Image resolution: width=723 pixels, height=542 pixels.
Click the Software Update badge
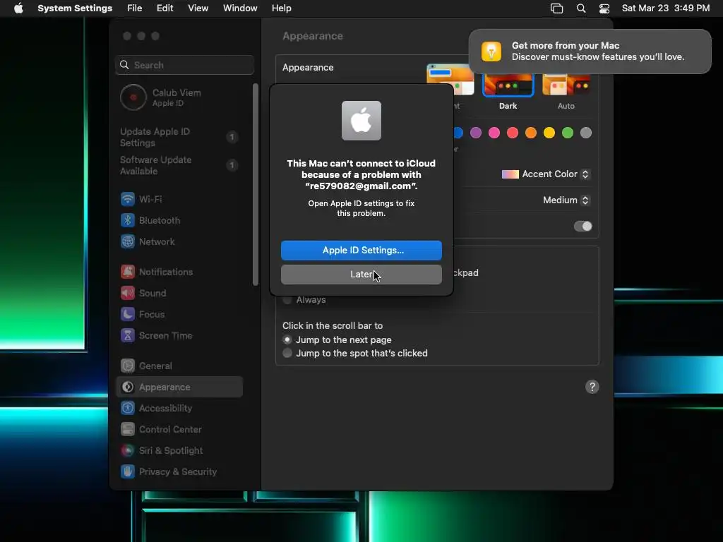[232, 165]
